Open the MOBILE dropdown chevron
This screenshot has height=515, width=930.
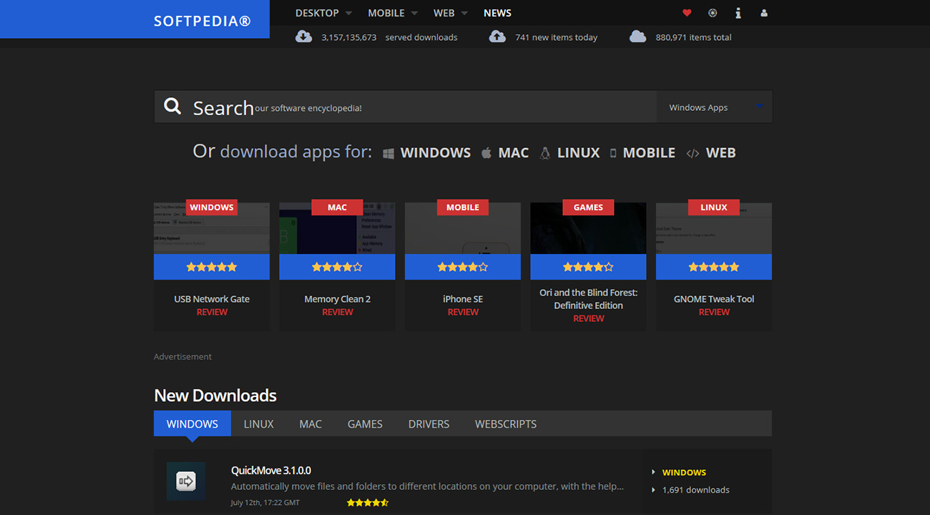[x=413, y=13]
